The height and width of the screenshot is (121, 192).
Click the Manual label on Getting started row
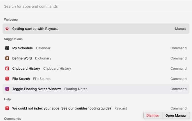181,29
